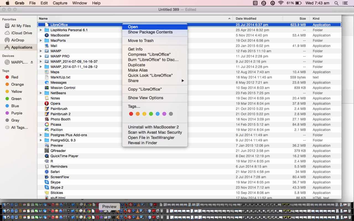Expand the NetBeans folder
Image resolution: width=354 pixels, height=221 pixels.
tap(41, 93)
